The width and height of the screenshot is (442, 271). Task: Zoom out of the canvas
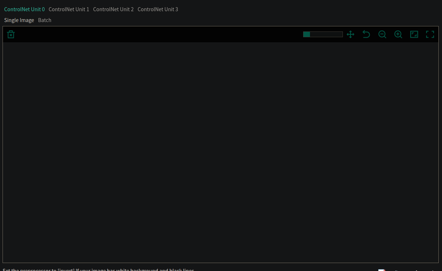pos(382,34)
